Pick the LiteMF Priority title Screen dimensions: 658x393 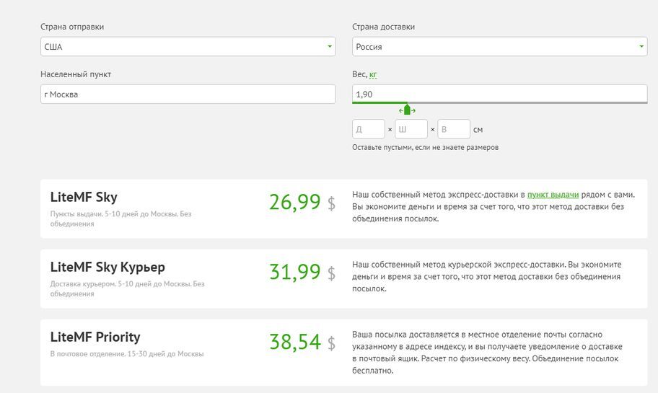coord(95,337)
